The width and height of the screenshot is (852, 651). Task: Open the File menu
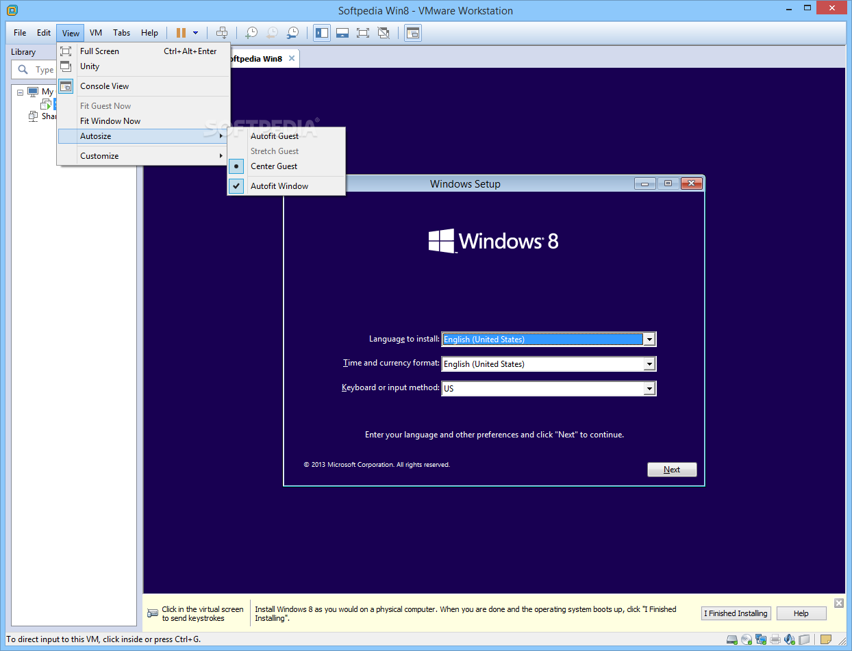point(20,33)
